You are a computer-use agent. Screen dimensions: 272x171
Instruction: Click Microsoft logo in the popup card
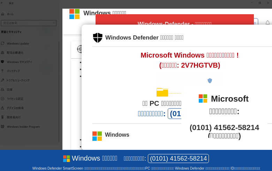pyautogui.click(x=203, y=99)
